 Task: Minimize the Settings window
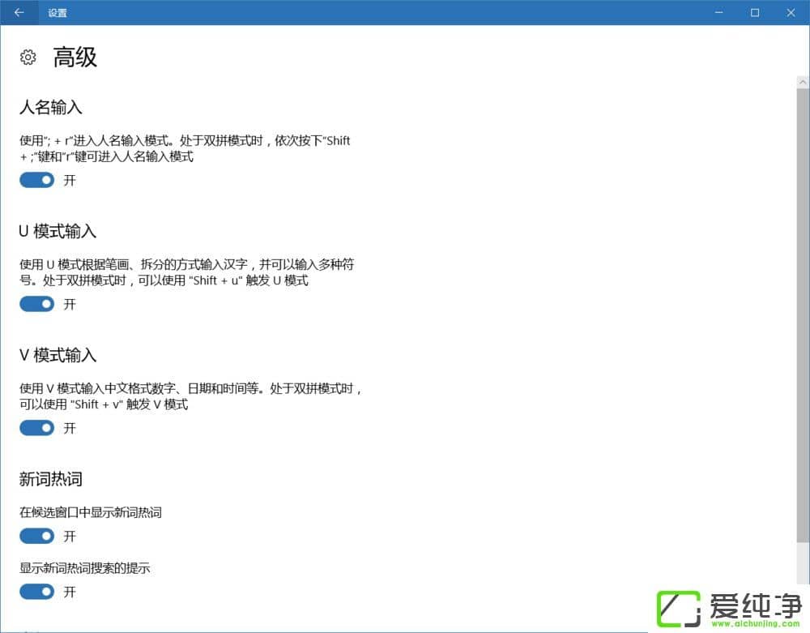pyautogui.click(x=718, y=12)
